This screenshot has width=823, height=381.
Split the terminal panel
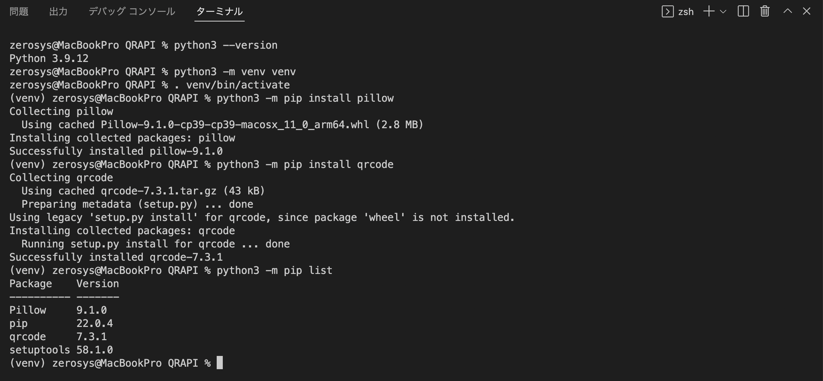pos(743,11)
